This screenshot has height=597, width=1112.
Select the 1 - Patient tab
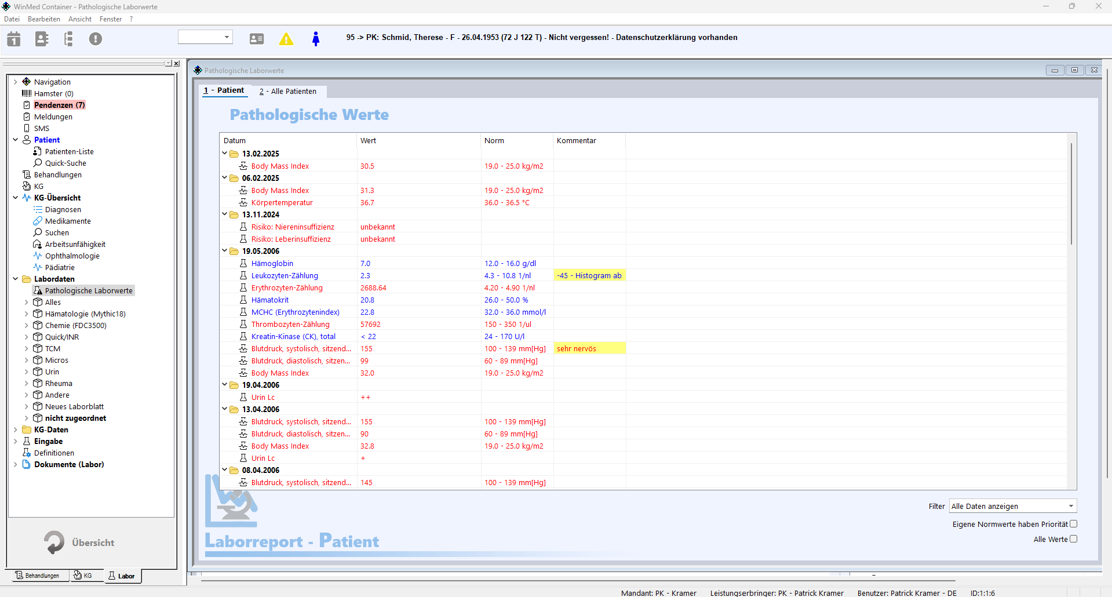(224, 90)
